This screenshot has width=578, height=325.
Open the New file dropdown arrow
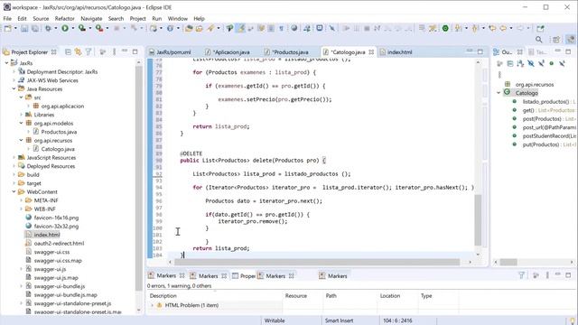[15, 28]
